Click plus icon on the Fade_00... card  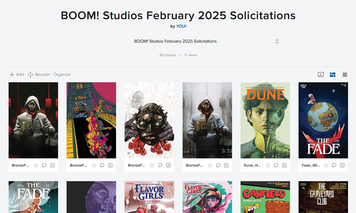coord(342,165)
